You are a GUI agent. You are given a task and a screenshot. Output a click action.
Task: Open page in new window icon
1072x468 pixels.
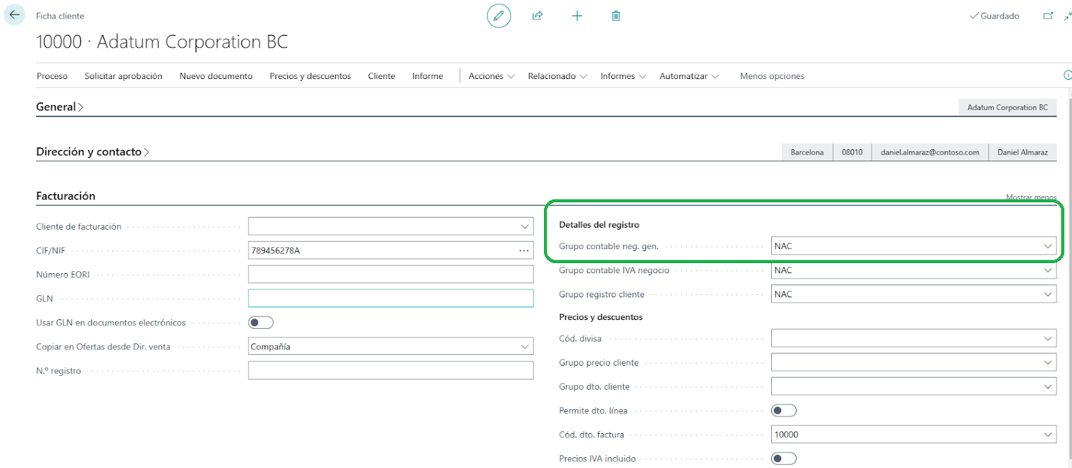pos(1048,15)
